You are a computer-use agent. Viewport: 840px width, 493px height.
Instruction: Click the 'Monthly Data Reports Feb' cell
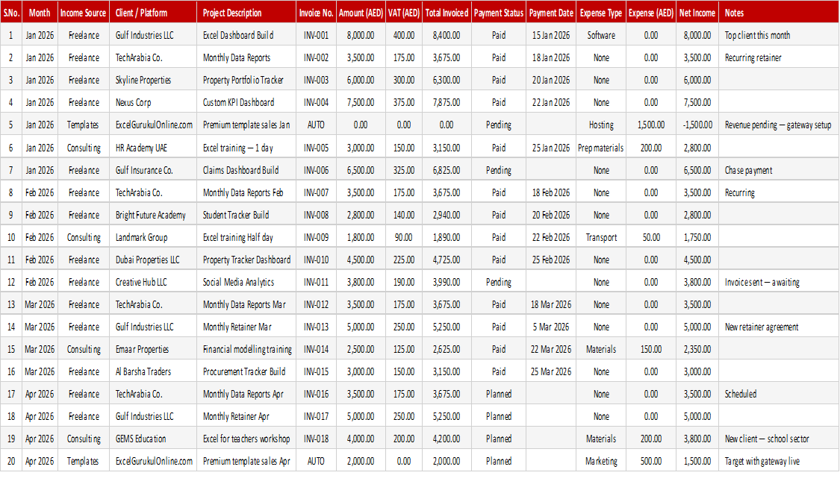[246, 192]
